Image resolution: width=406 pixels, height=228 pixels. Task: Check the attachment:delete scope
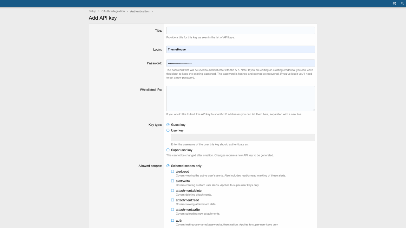173,191
